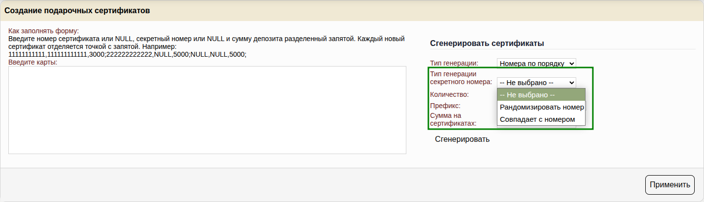
Task: Click the 'Как заполнять форму:' heading
Action: pyautogui.click(x=44, y=31)
